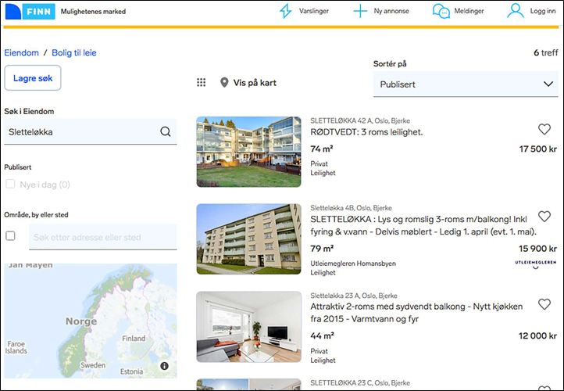Viewport: 564px width, 391px height.
Task: Click Mulighetenes marked tagline
Action: [x=93, y=12]
